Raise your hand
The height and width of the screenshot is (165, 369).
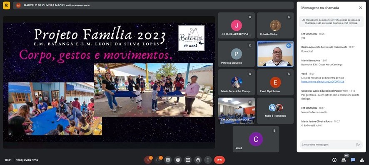click(198, 160)
